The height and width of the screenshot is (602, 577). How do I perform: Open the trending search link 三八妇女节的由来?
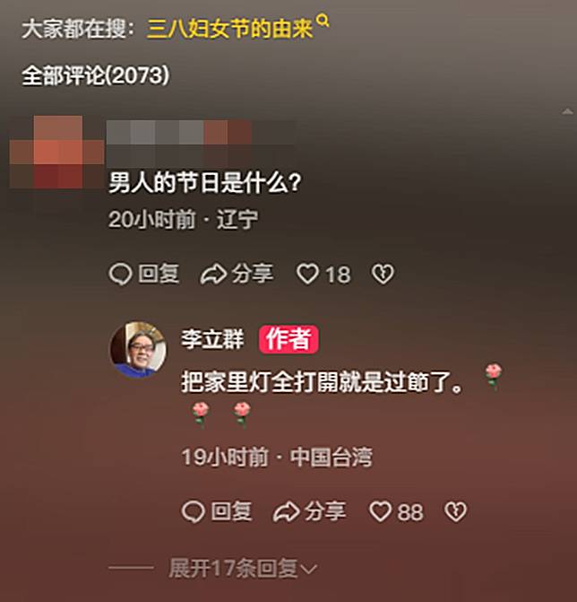tap(229, 29)
